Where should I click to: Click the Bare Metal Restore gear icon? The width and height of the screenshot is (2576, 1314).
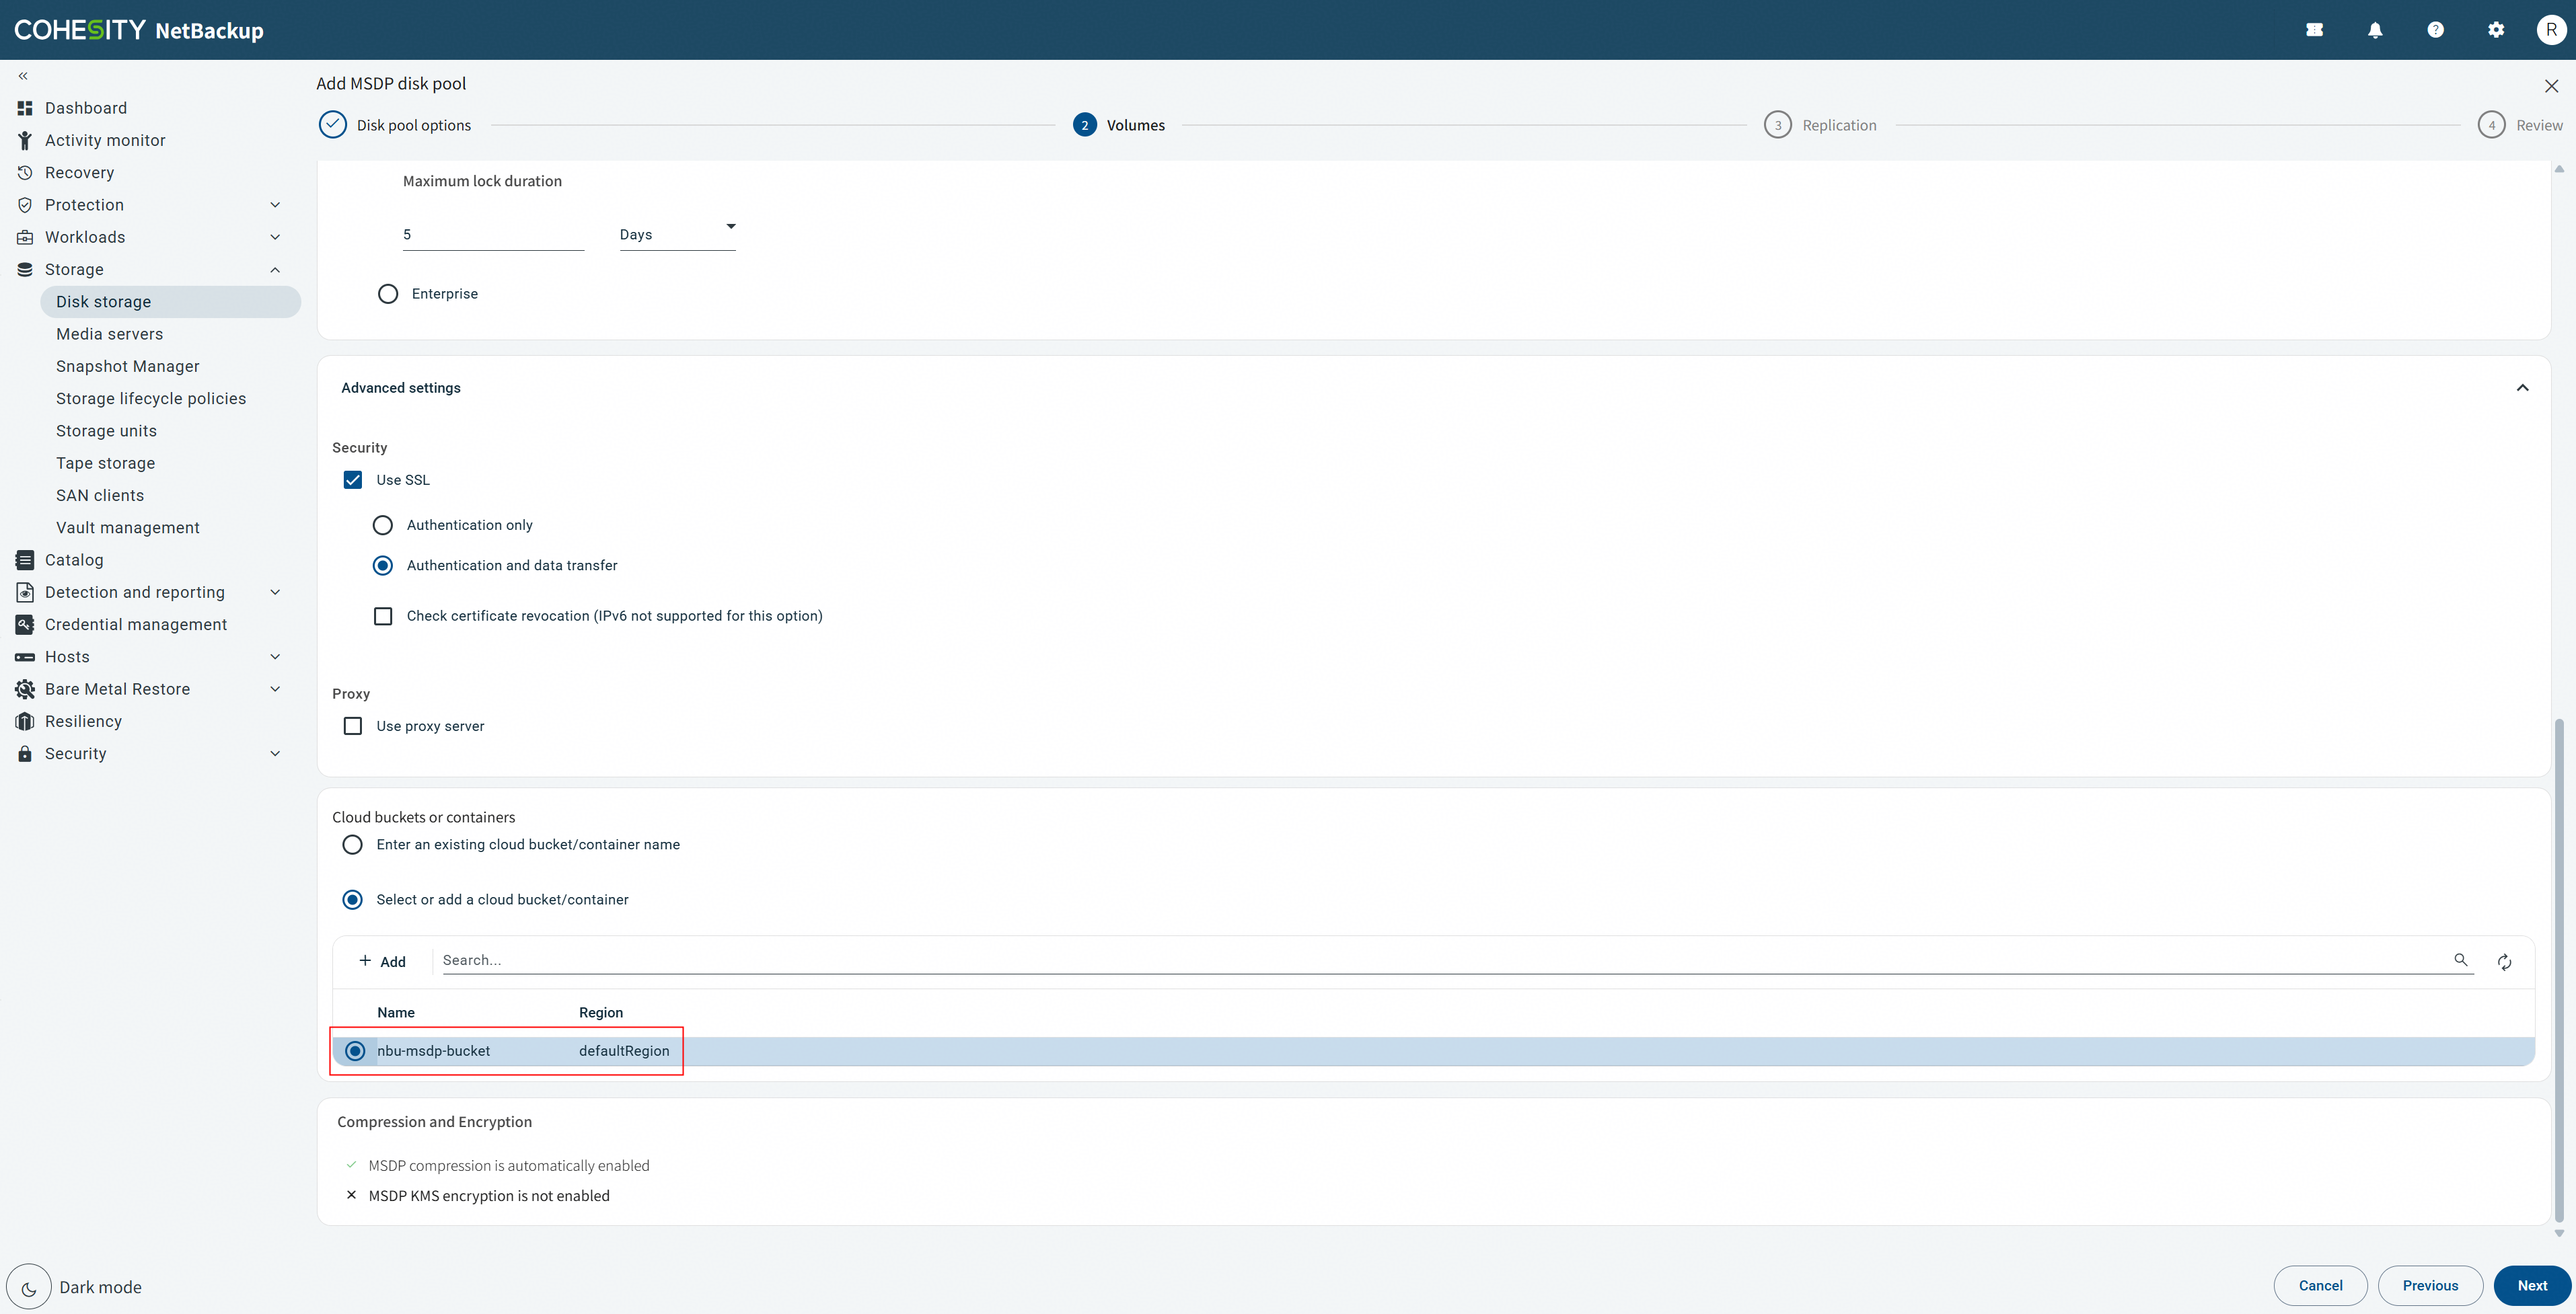(x=25, y=689)
